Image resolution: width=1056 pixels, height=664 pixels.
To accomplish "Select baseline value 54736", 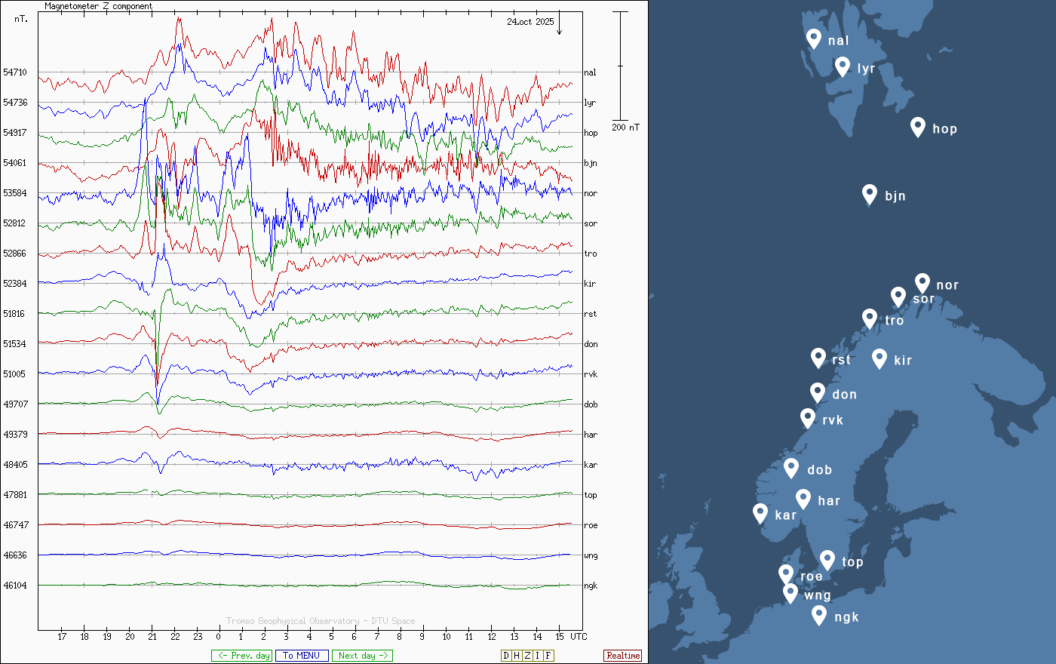I will pos(14,103).
